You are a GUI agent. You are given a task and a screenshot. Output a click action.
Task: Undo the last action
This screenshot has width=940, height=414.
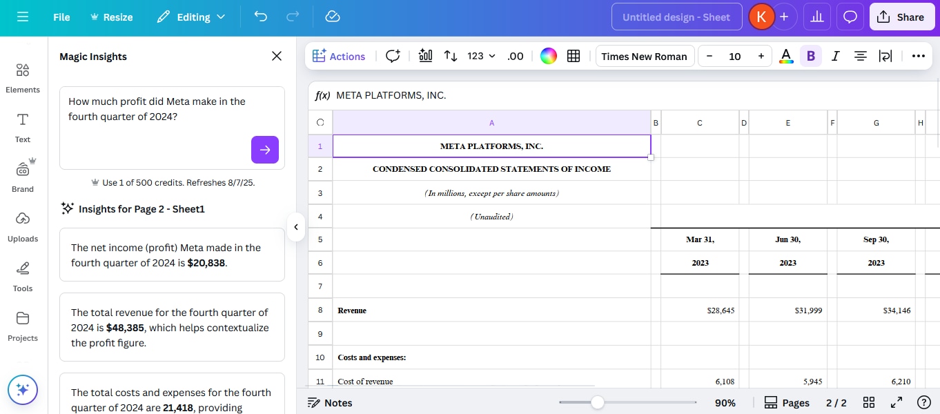pyautogui.click(x=261, y=17)
